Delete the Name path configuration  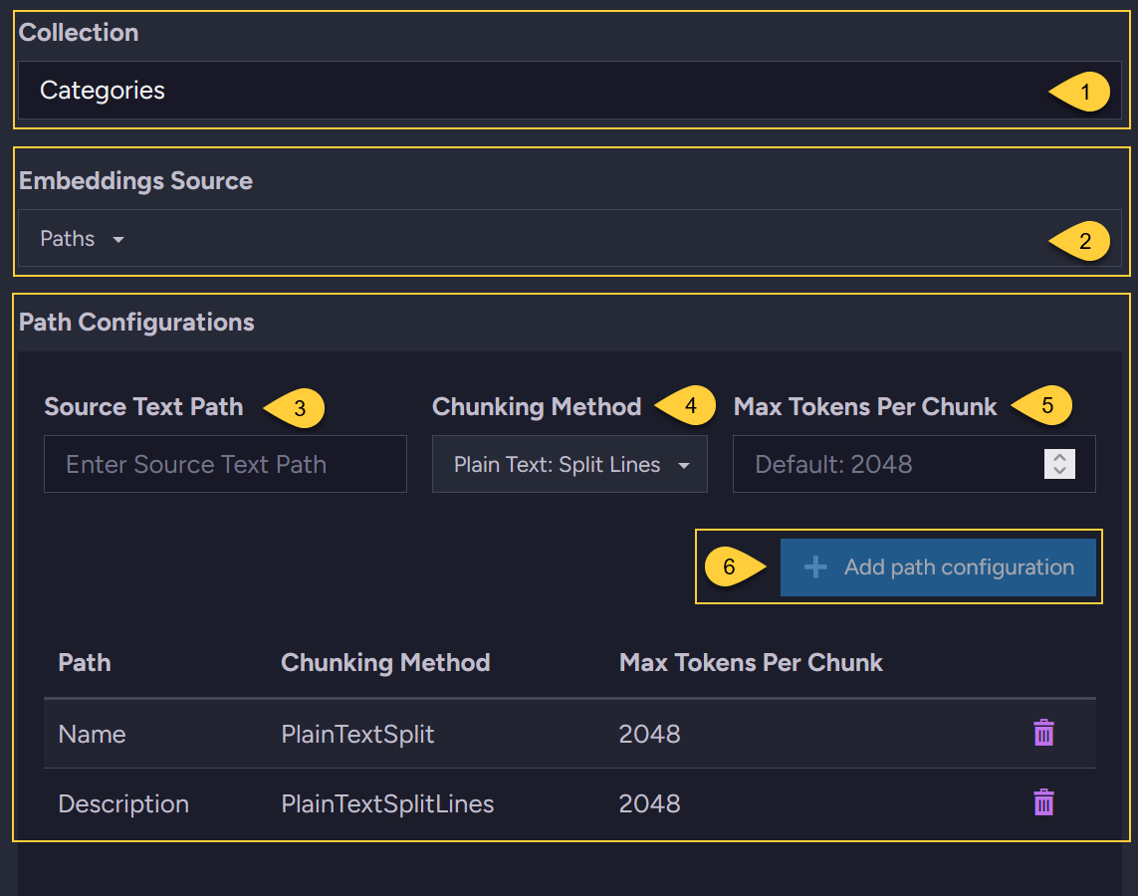[x=1043, y=733]
